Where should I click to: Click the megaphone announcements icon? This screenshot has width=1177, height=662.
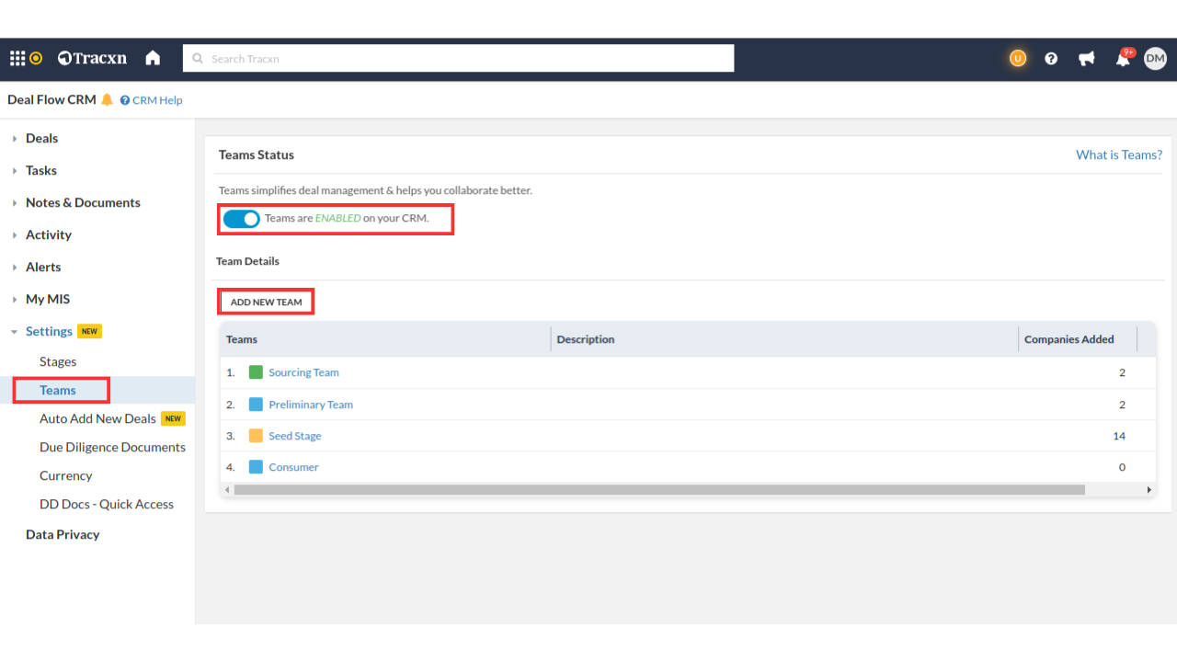click(1087, 59)
